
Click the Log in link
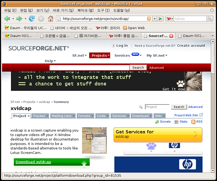pyautogui.click(x=122, y=45)
